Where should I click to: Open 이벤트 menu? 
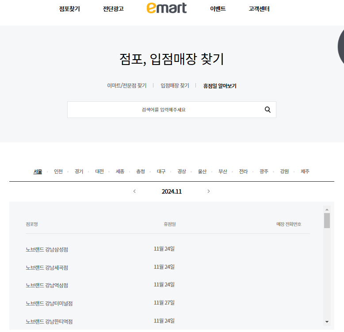point(218,9)
